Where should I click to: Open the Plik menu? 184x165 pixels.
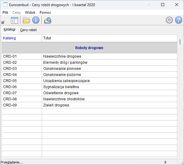(x=5, y=13)
